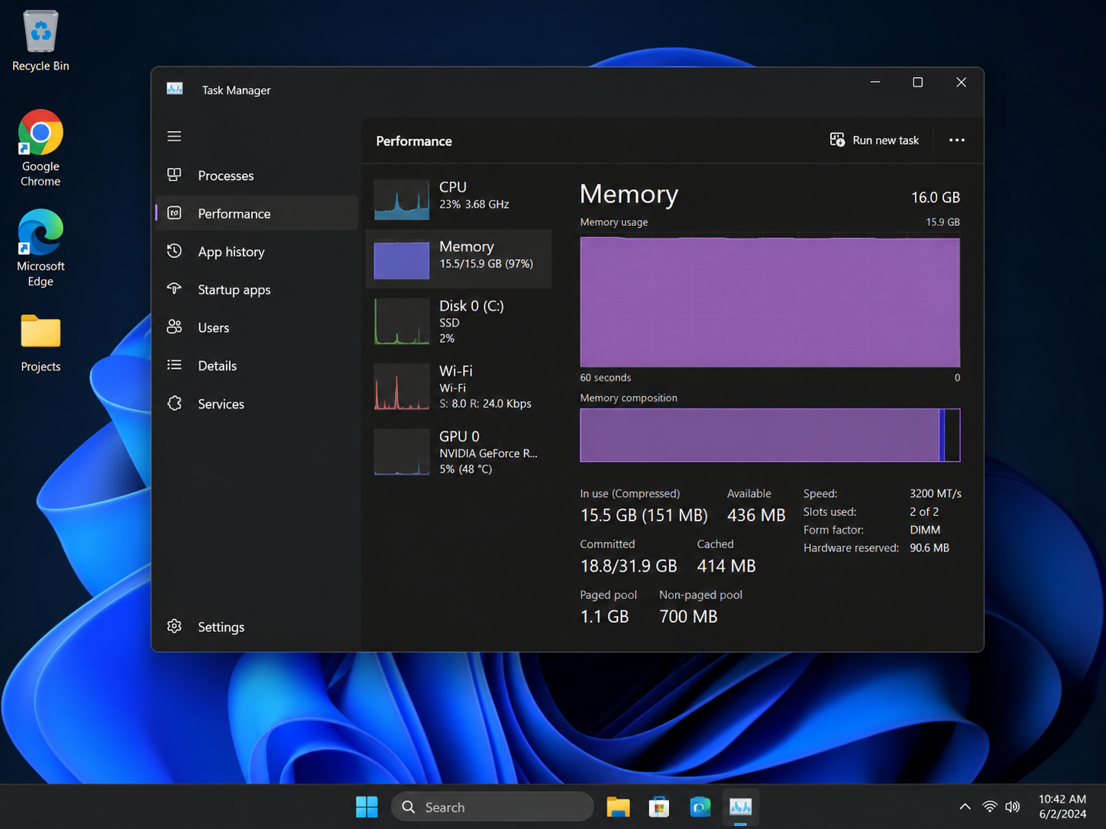Minimize the Task Manager window
The height and width of the screenshot is (829, 1106).
[875, 82]
